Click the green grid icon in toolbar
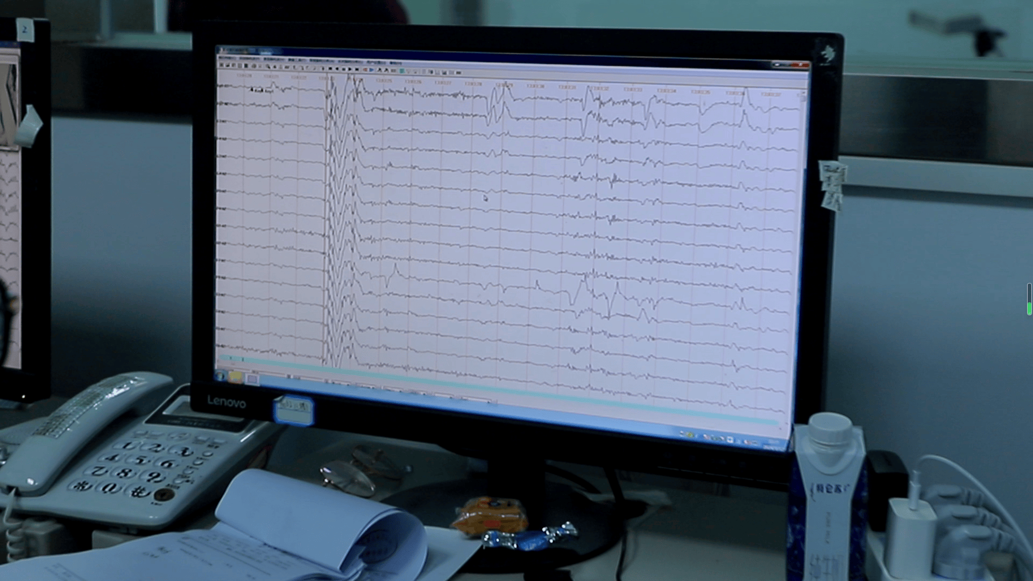The image size is (1033, 581). pos(401,70)
